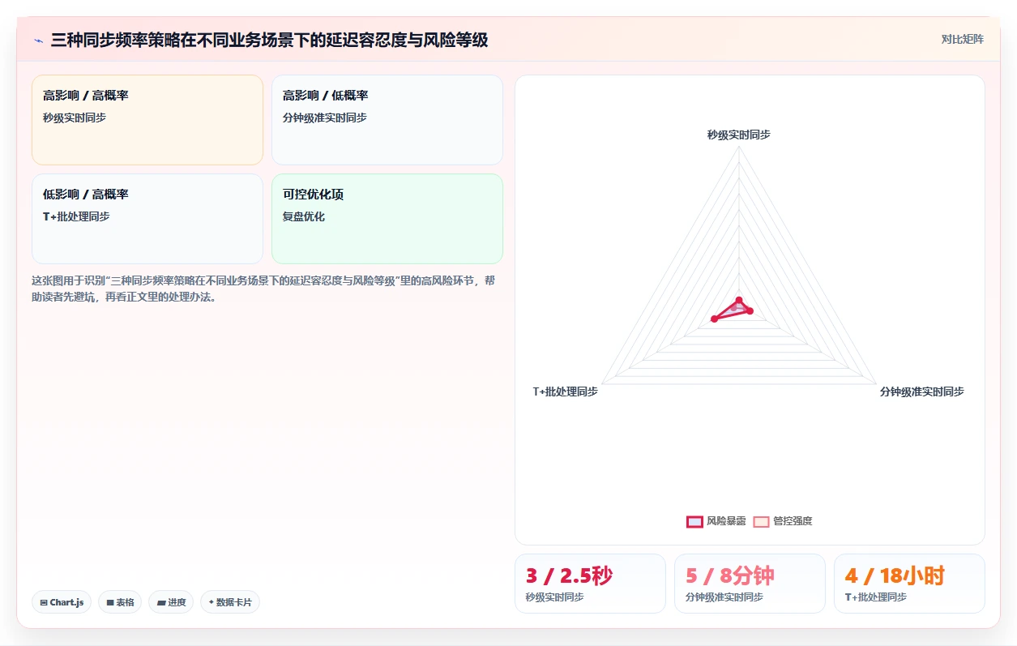Click T+批处理同步 text in third card
The height and width of the screenshot is (646, 1017).
[x=76, y=216]
